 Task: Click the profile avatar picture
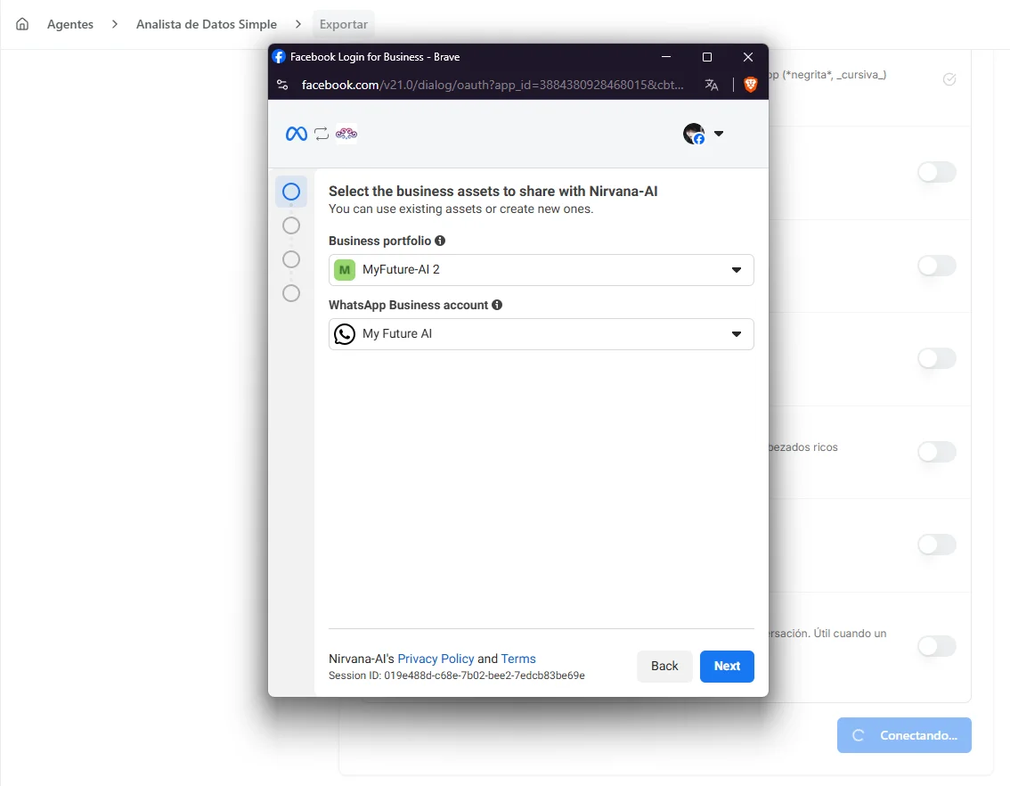(x=694, y=134)
